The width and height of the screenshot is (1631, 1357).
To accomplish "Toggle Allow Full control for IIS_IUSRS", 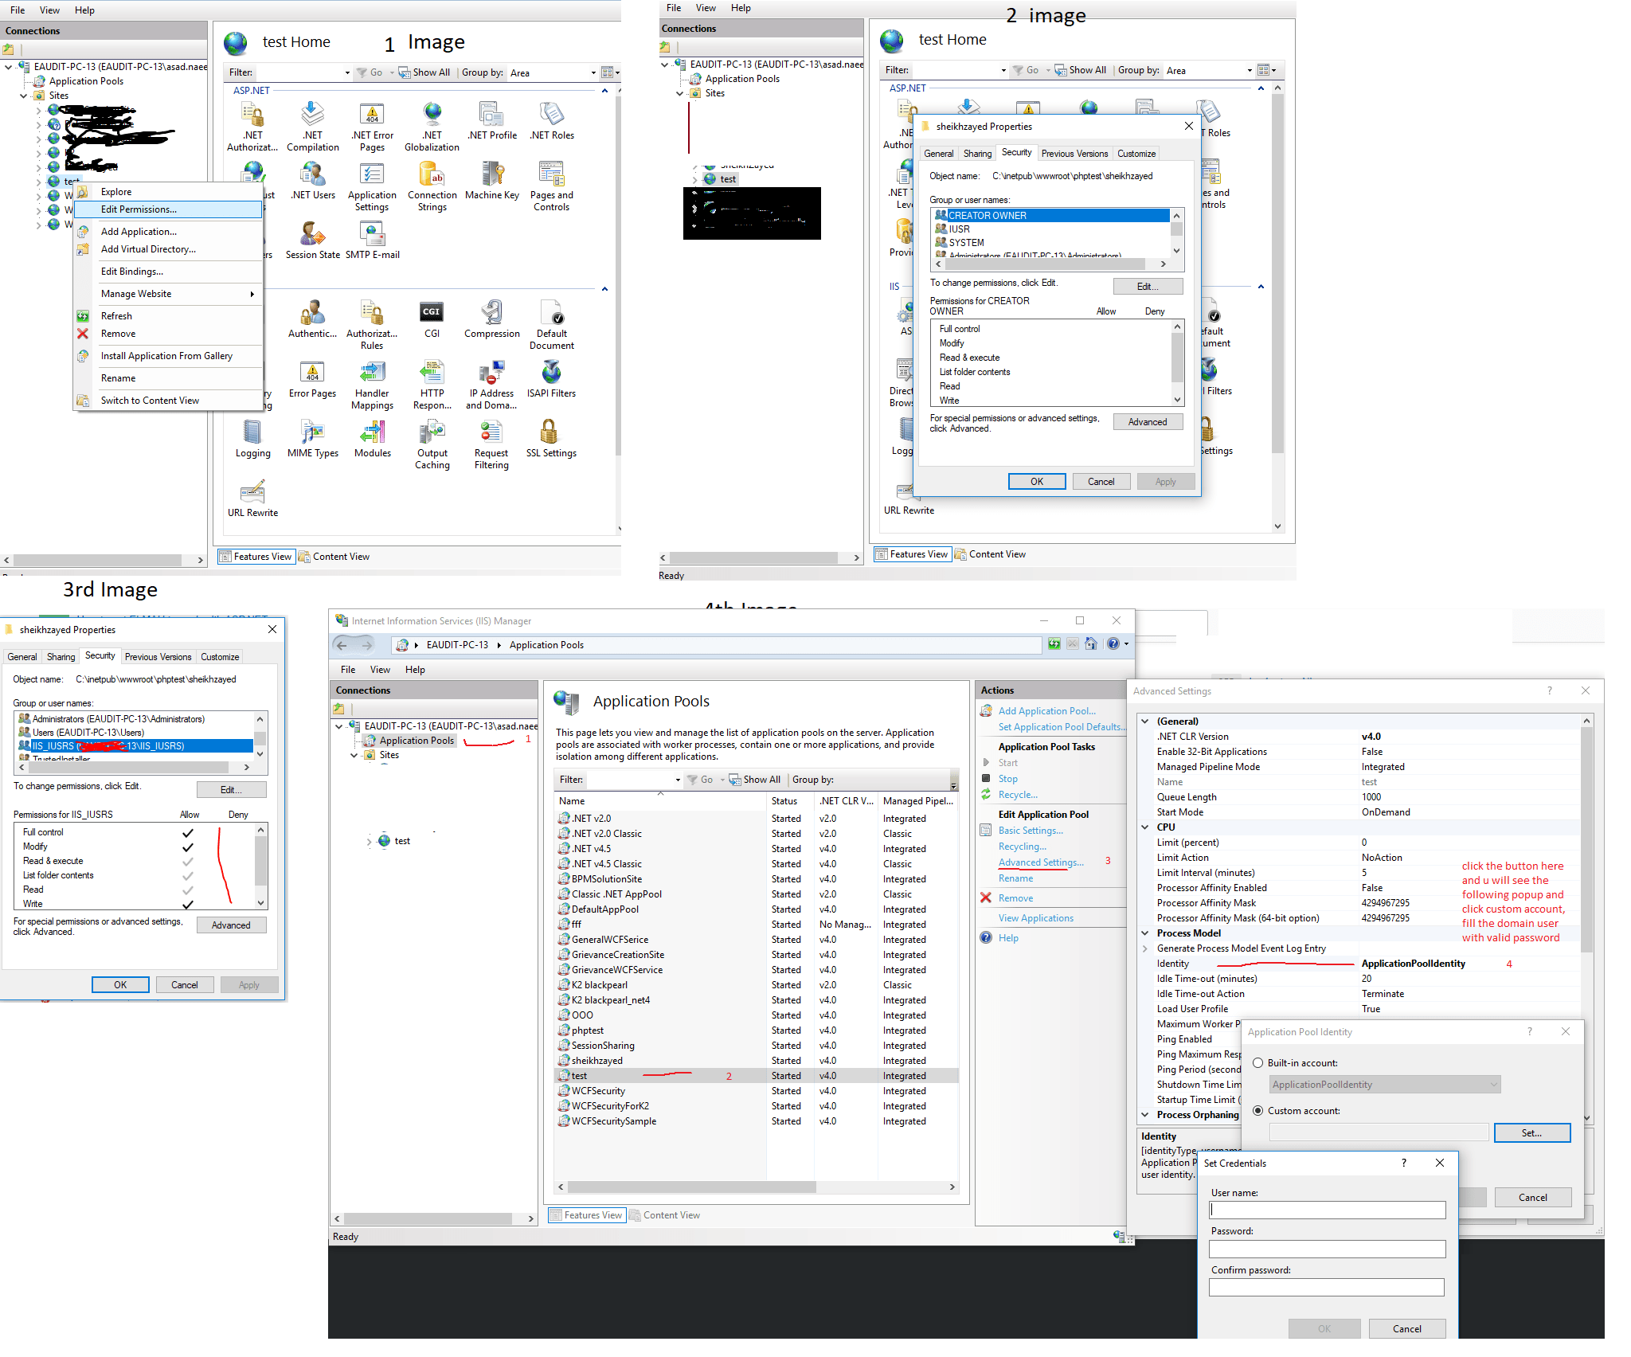I will (x=188, y=833).
